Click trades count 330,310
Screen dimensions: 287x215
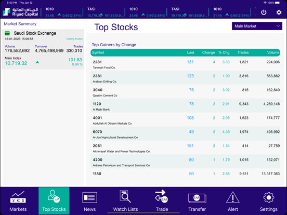click(x=74, y=51)
